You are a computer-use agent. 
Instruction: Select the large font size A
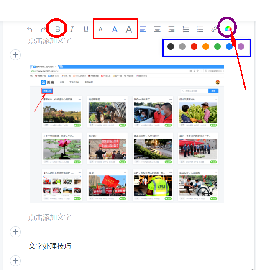pyautogui.click(x=129, y=29)
